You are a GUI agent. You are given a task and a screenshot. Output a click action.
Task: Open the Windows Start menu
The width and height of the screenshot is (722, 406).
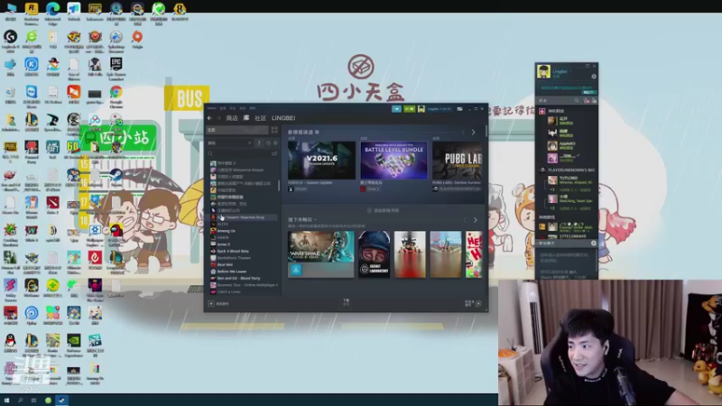tap(6, 401)
